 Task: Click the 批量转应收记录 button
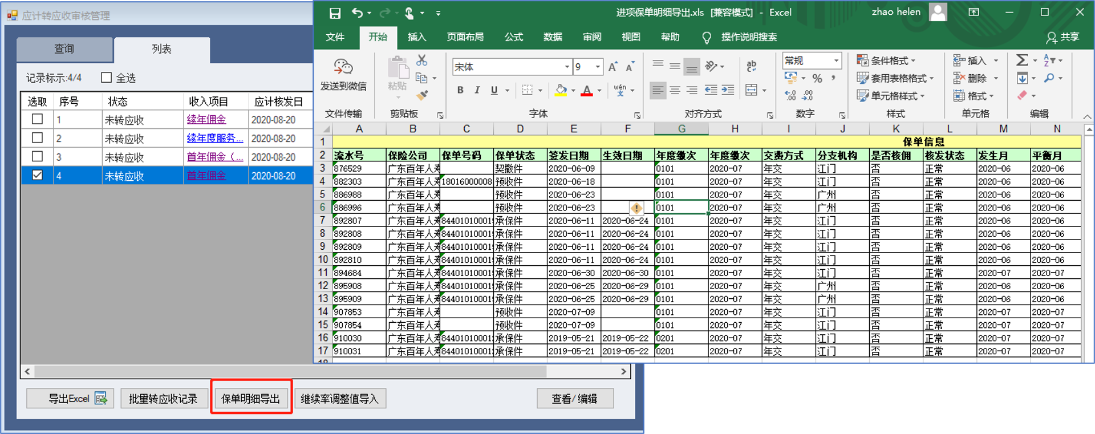point(163,398)
